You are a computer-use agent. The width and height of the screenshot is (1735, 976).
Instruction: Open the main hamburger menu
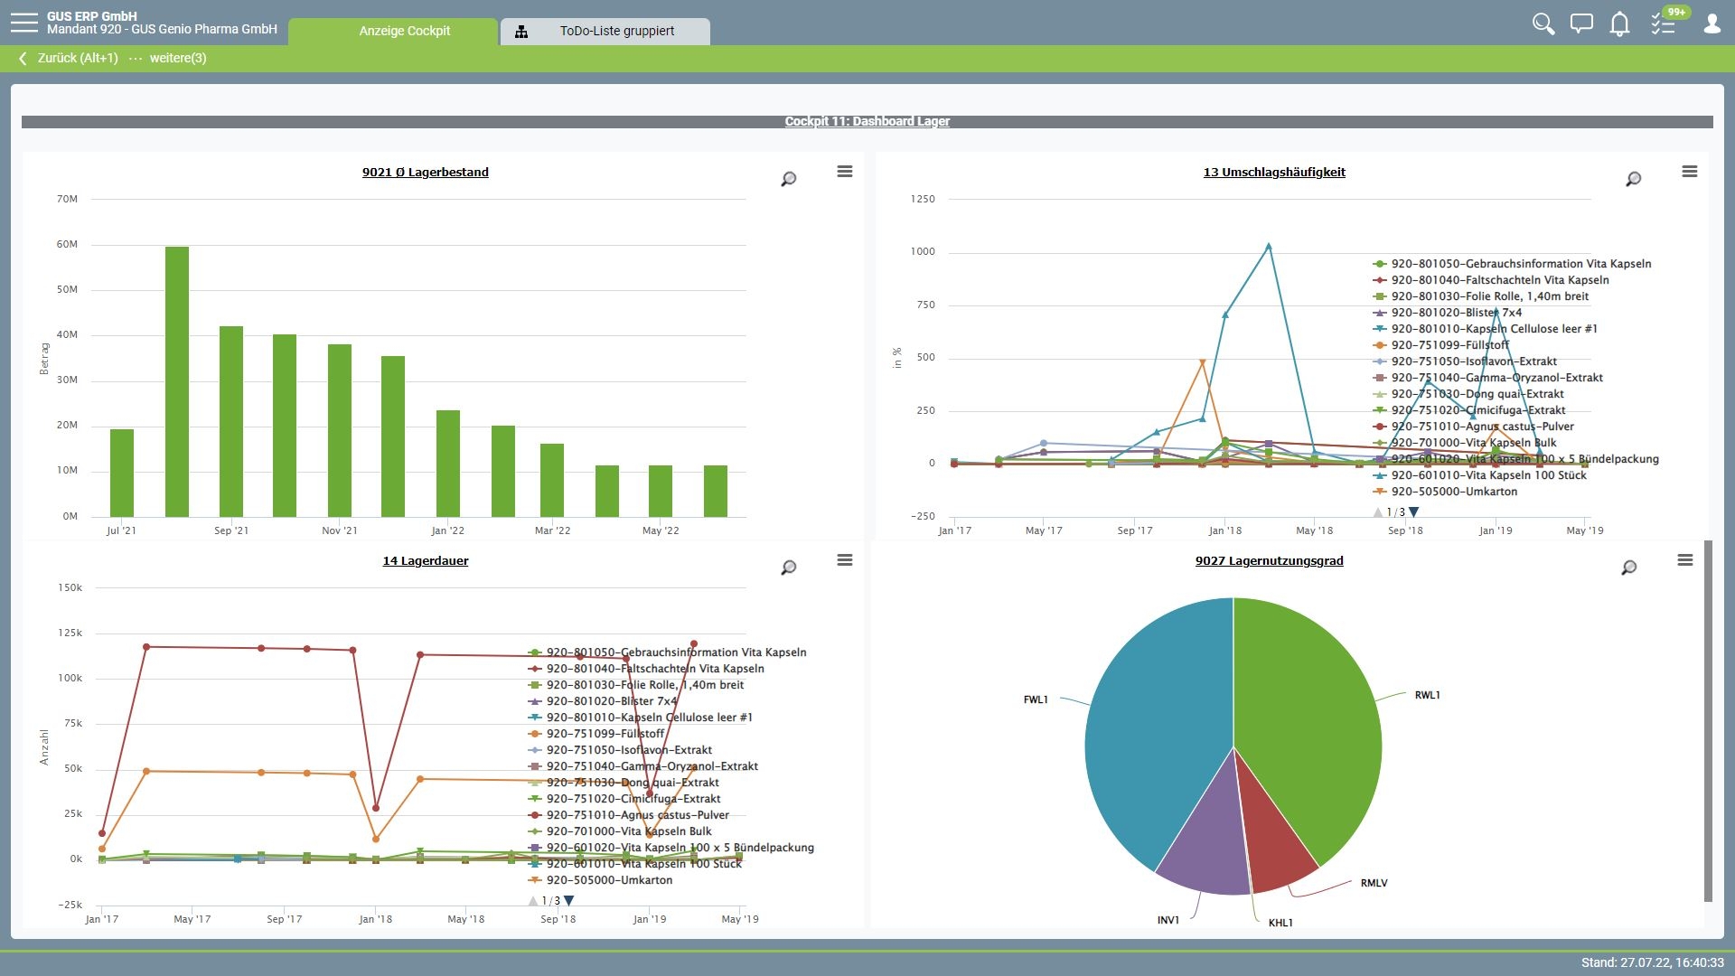23,23
